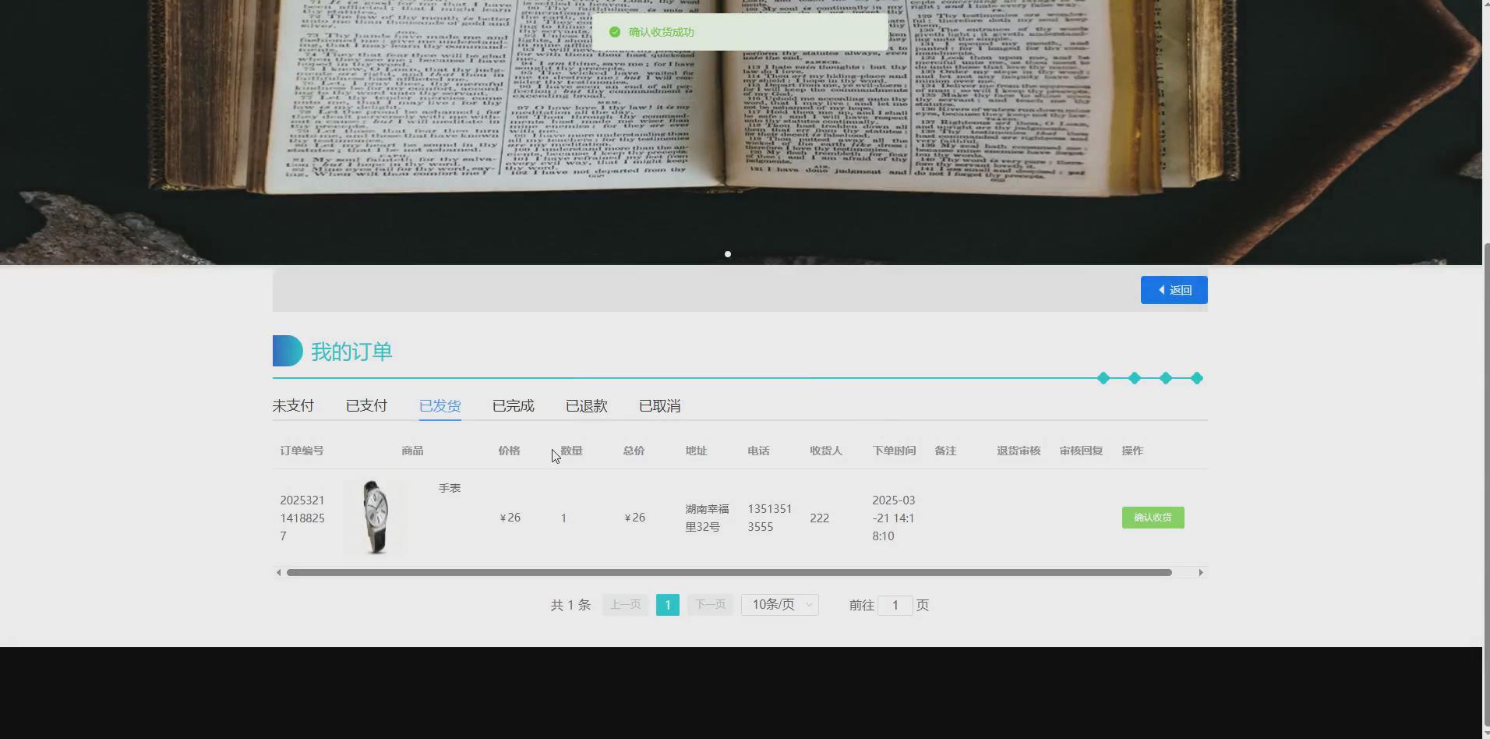Click the 共 1 条 total count text
This screenshot has width=1490, height=739.
570,605
